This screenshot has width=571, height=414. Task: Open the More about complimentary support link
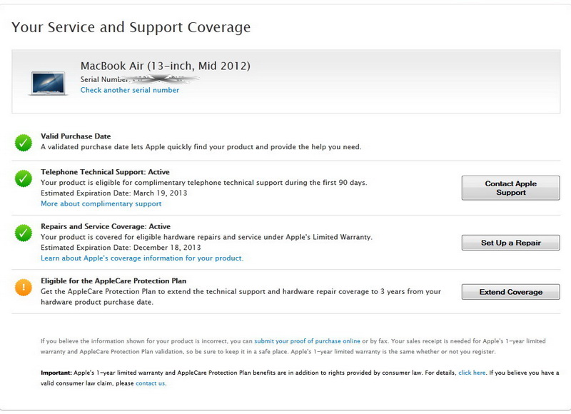coord(101,204)
